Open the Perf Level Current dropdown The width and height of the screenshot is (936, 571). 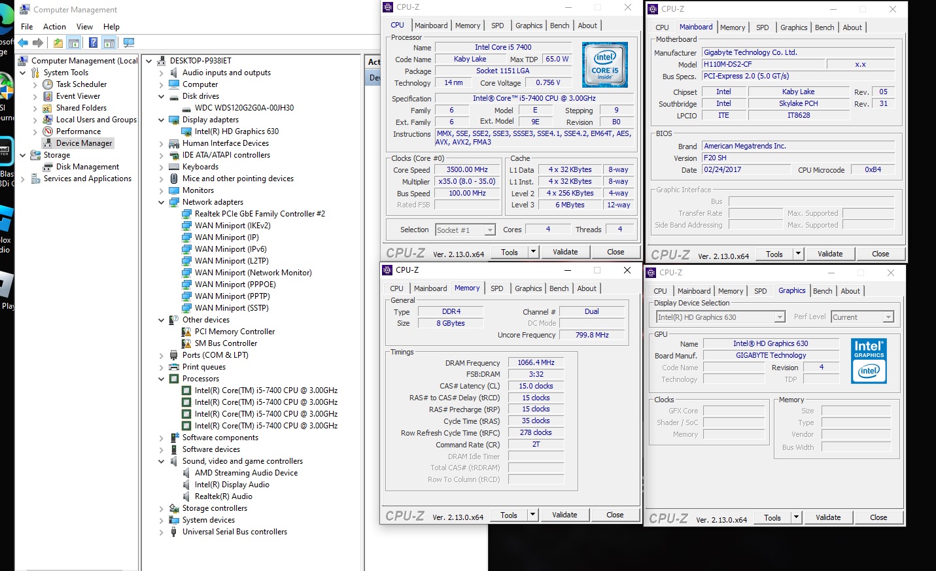tap(888, 317)
